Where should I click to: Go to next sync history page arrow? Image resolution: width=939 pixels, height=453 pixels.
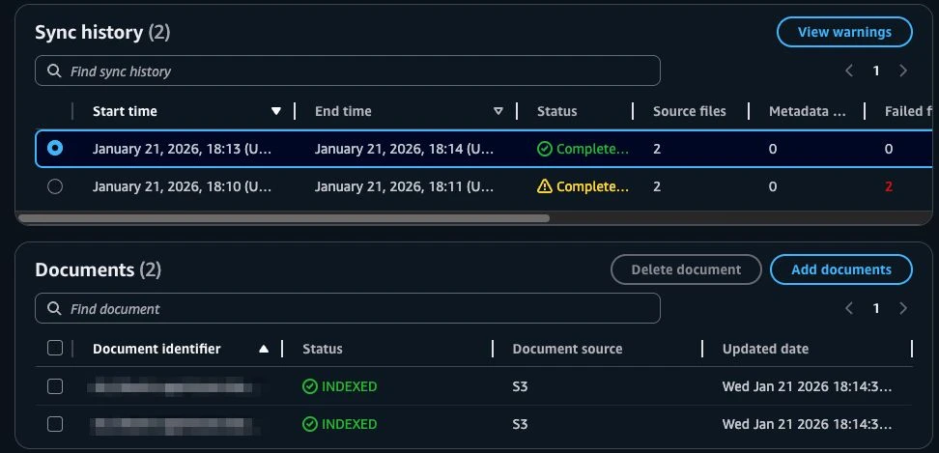pos(903,71)
